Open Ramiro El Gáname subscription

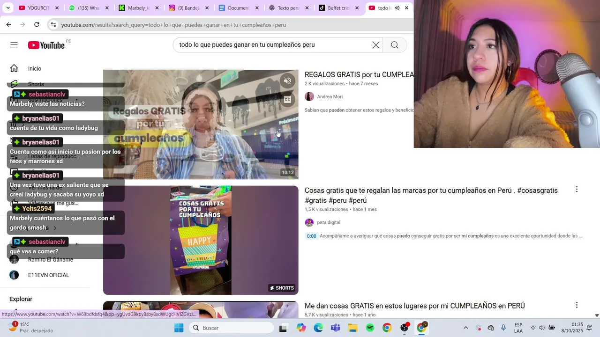pos(51,259)
